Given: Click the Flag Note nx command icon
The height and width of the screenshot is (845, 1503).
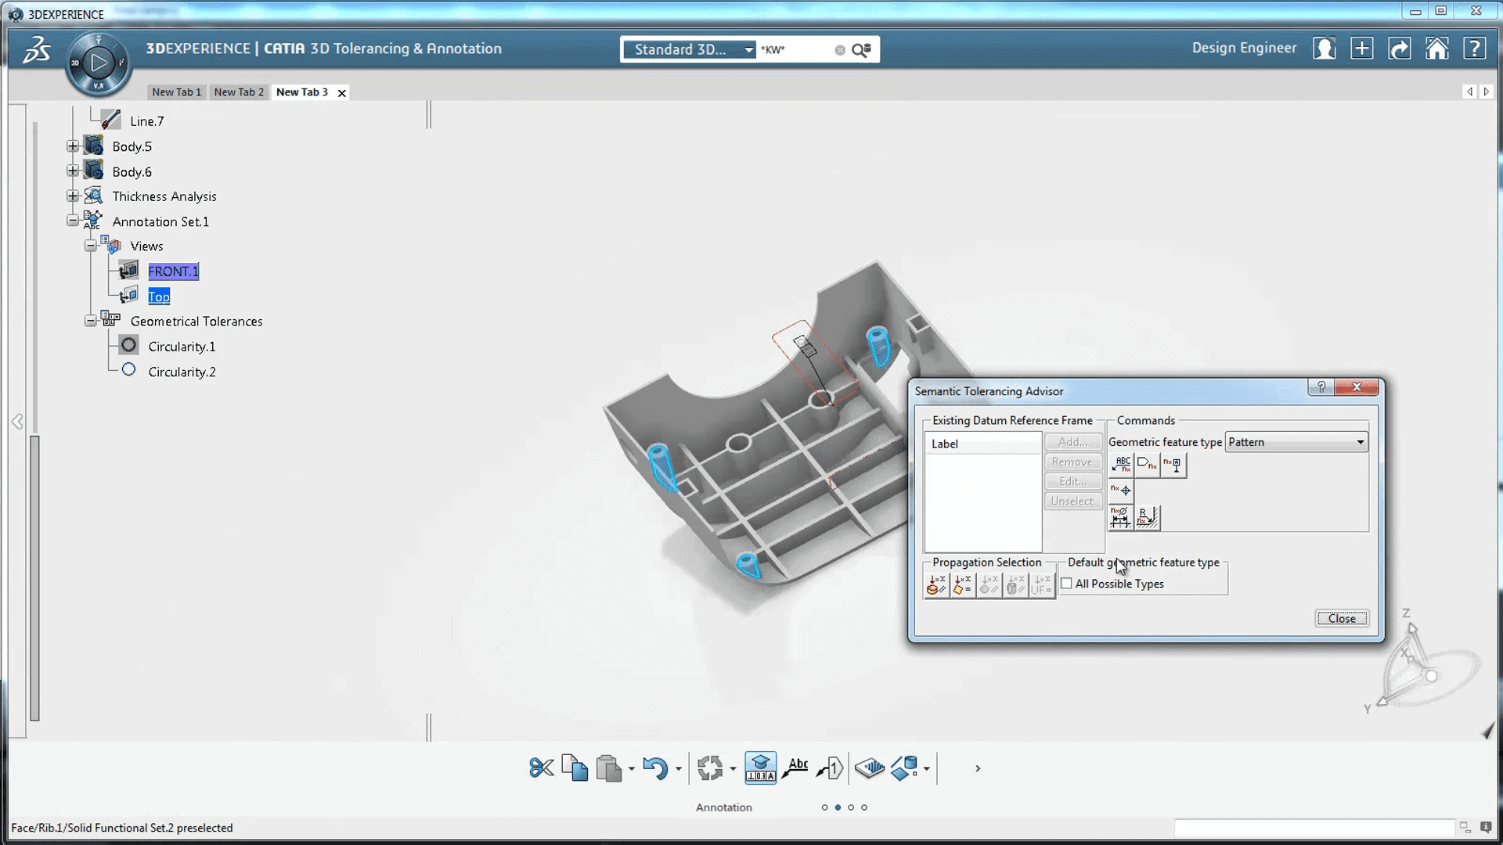Looking at the screenshot, I should click(x=1147, y=465).
